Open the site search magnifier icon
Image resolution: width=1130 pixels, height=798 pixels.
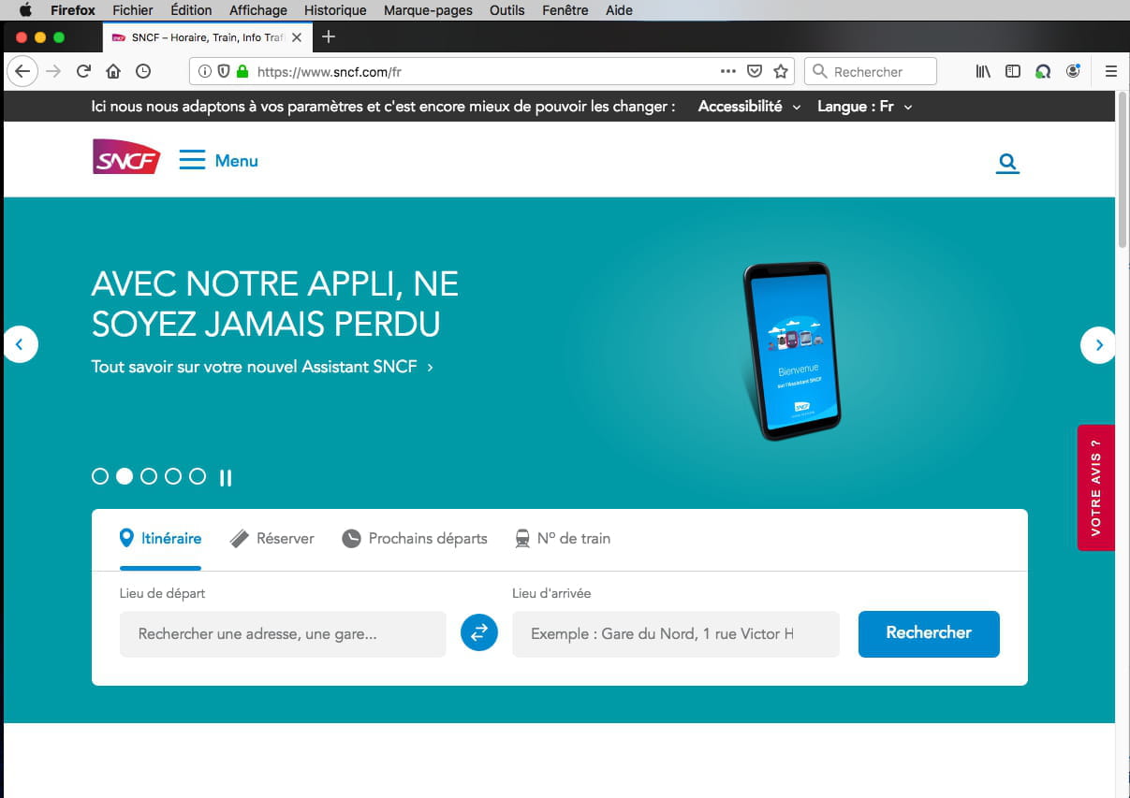coord(1007,163)
